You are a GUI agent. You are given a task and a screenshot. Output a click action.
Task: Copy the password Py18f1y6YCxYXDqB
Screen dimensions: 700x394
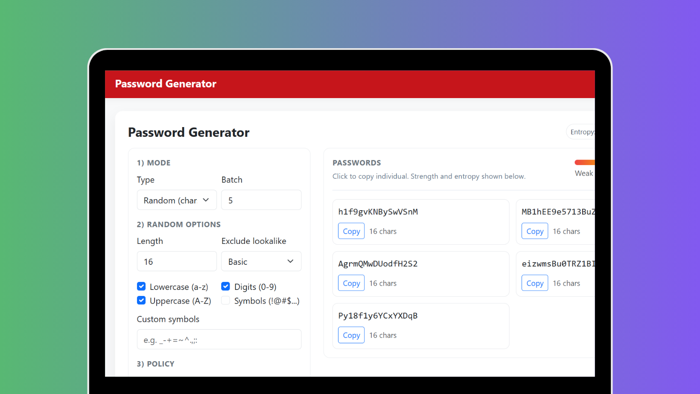point(351,335)
